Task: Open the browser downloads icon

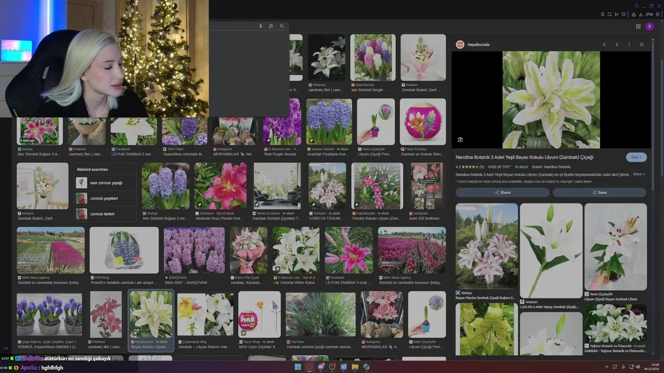Action: pyautogui.click(x=641, y=15)
